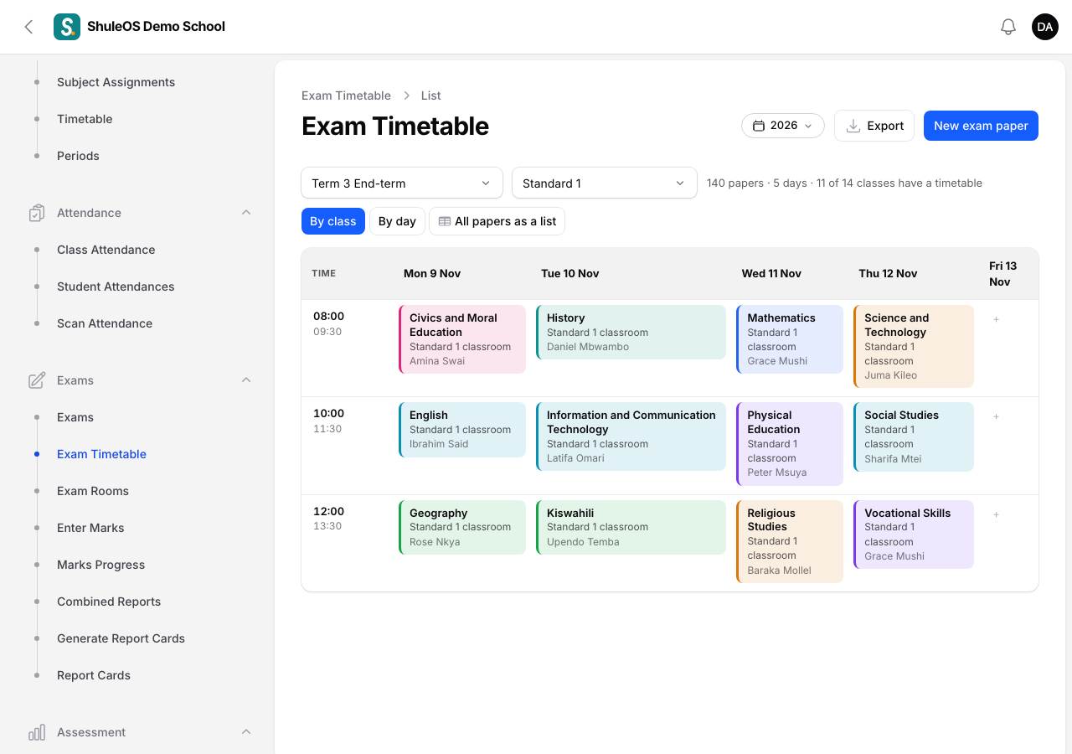1072x754 pixels.
Task: Click the Exams pencil icon
Action: 37,380
